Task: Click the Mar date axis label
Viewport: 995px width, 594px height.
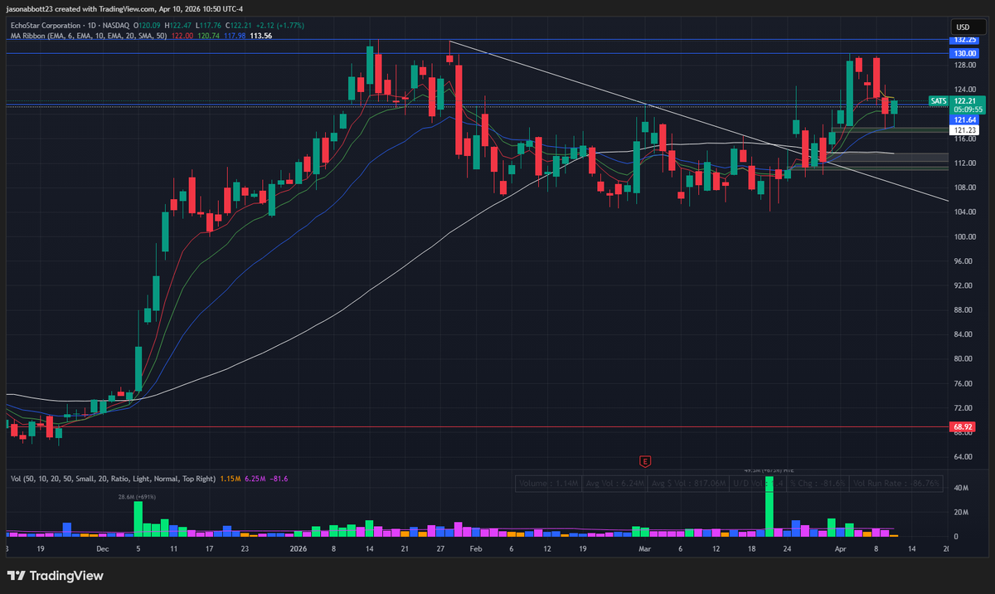Action: click(644, 549)
